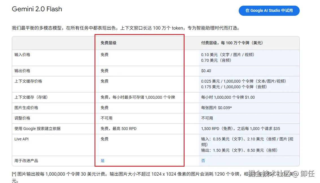Click the 图片生成价格 row label
Image resolution: width=320 pixels, height=183 pixels.
[x=26, y=108]
